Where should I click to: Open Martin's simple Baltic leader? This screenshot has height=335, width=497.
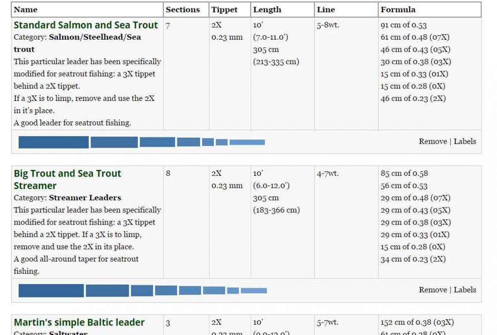(x=79, y=322)
